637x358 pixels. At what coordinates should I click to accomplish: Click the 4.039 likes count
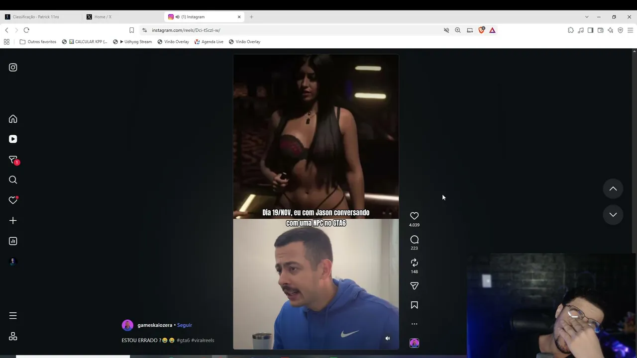coord(414,225)
